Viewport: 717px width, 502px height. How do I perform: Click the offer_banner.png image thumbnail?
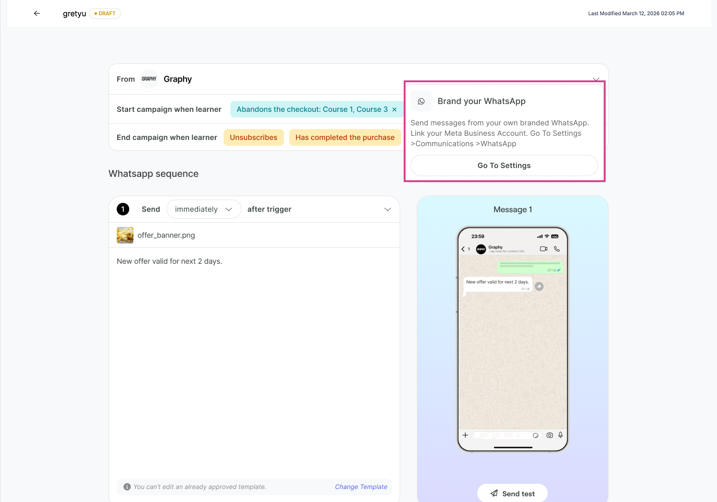click(x=125, y=235)
